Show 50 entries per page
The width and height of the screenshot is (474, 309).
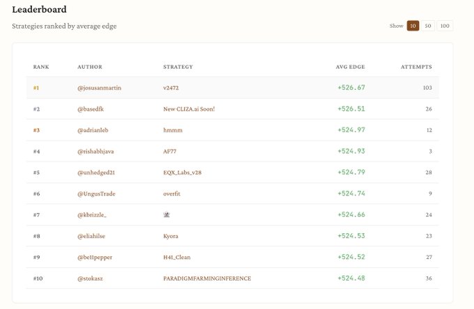(x=428, y=26)
